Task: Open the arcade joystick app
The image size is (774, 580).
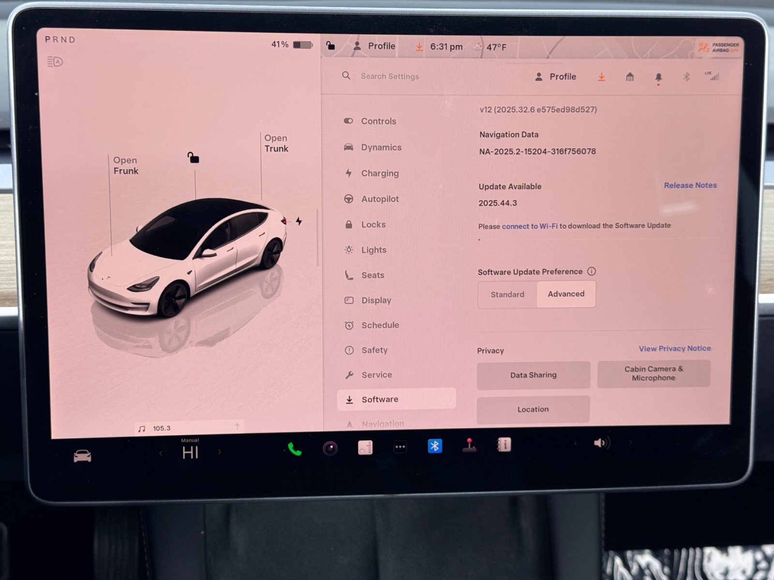Action: click(x=469, y=445)
